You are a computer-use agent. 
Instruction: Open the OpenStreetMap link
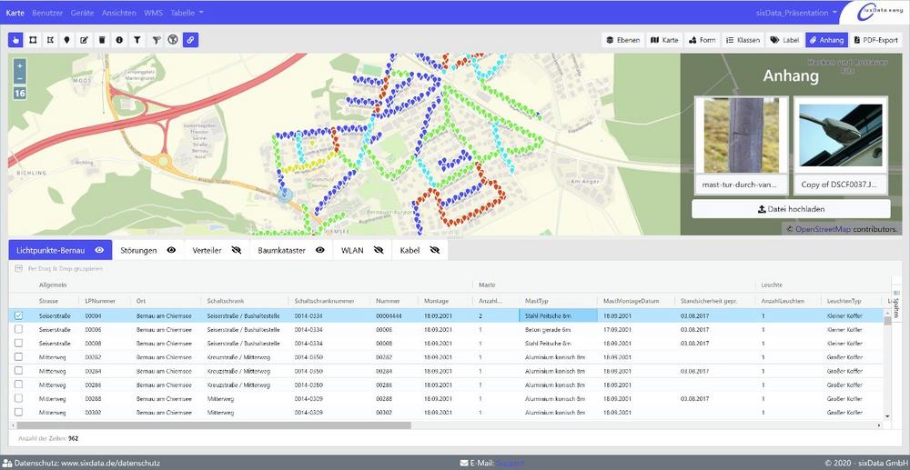pos(824,229)
